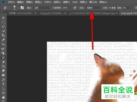Select the Horizontal Type tool
Screen dimensions: 137x102
[x=3, y=84]
